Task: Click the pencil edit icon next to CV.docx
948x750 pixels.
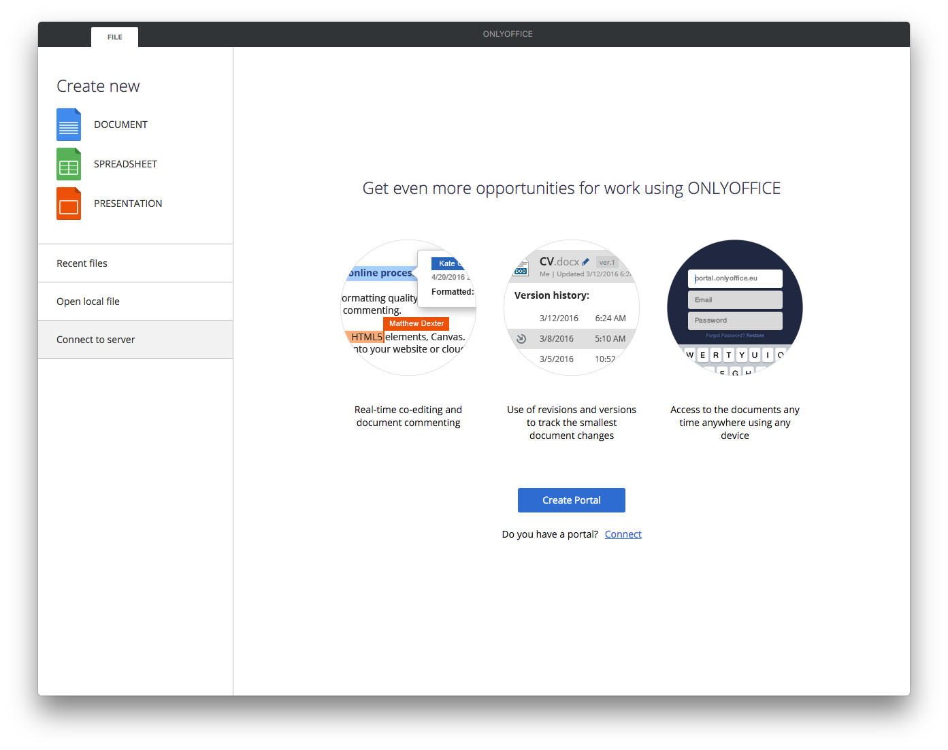Action: (586, 261)
